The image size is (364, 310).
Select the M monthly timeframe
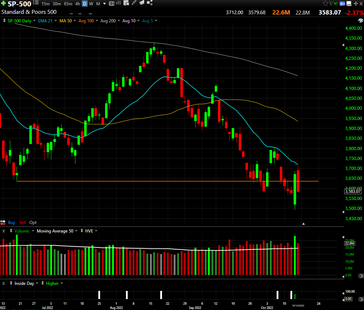[x=98, y=4]
